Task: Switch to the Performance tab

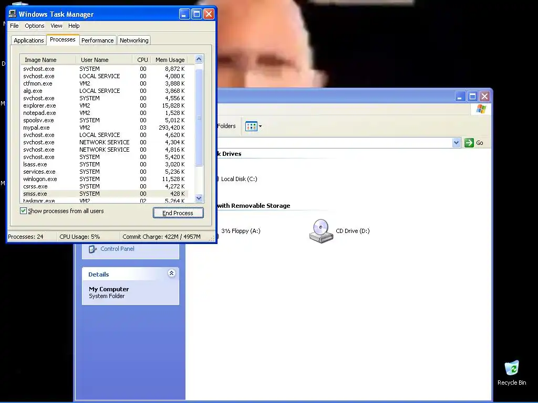Action: tap(97, 40)
